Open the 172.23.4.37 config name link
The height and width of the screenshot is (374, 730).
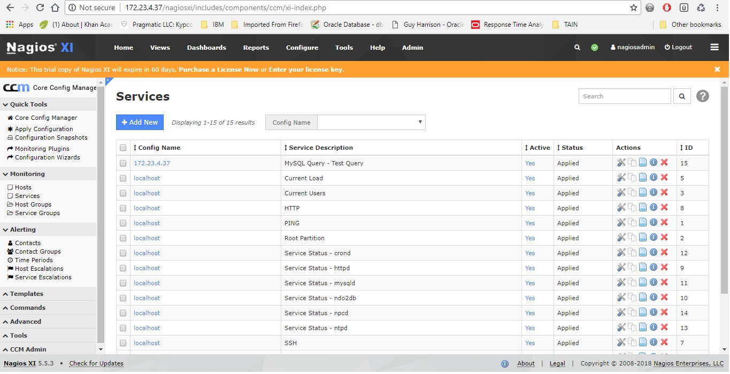[152, 163]
